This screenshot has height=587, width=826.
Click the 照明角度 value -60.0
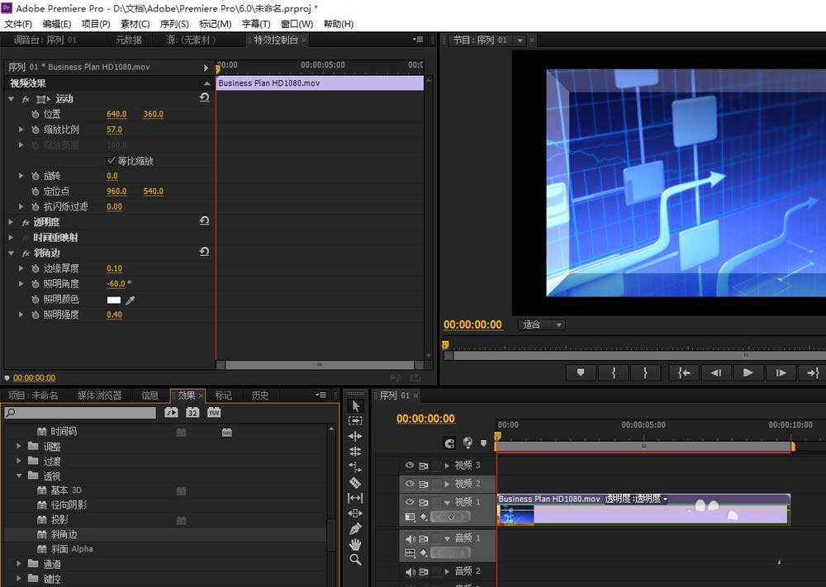(118, 284)
